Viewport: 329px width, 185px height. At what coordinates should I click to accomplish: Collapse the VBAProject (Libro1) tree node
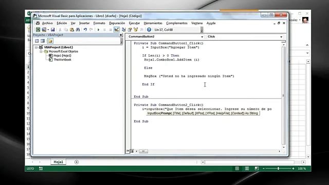click(x=36, y=47)
